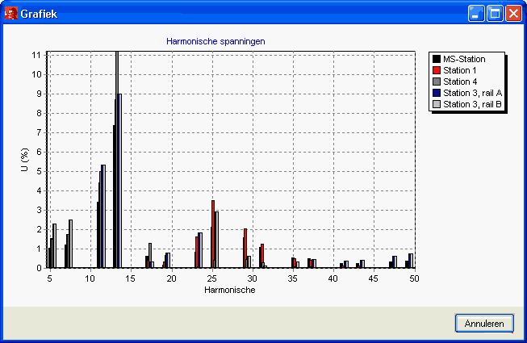Select the MS-Station legend label

click(x=466, y=59)
